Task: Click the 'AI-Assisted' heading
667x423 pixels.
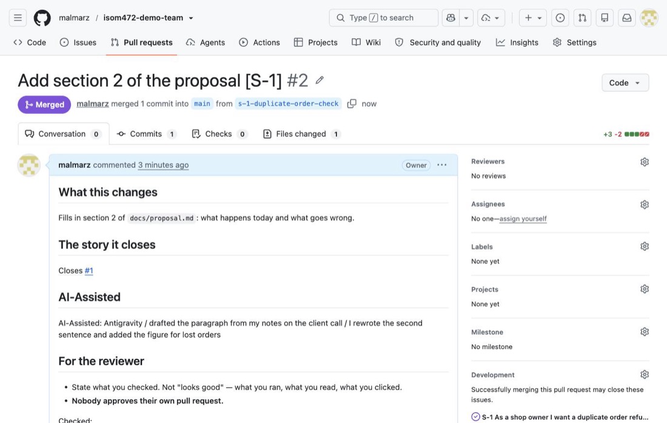Action: point(89,297)
